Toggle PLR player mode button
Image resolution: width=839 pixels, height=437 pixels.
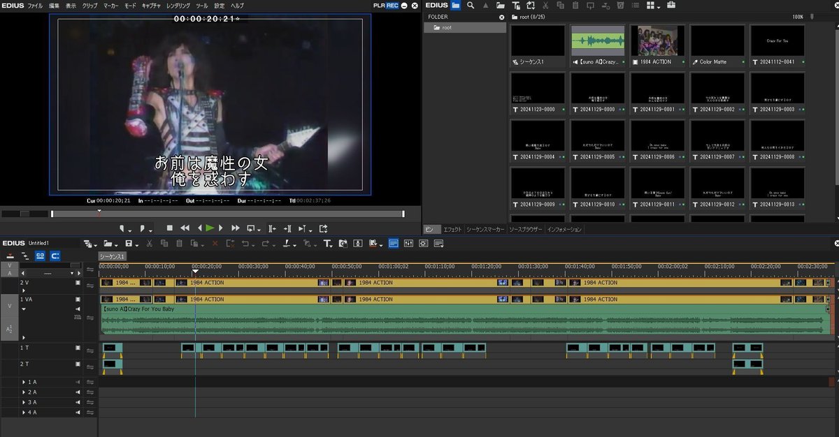click(378, 6)
